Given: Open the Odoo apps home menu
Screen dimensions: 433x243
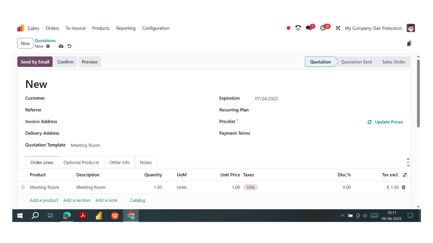Looking at the screenshot, I should coord(20,28).
